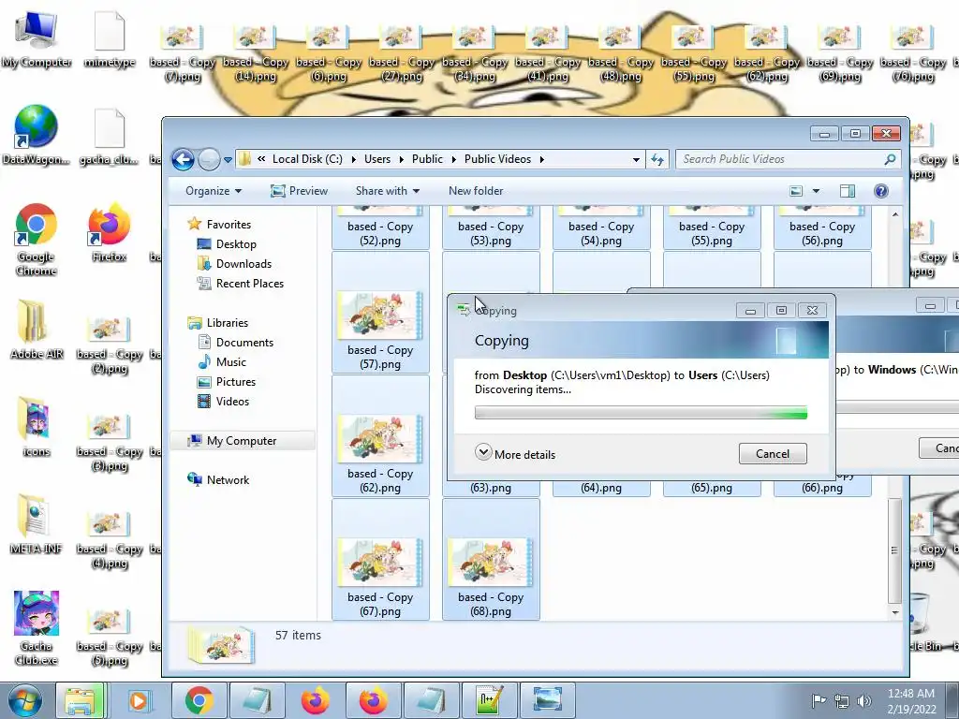Screen dimensions: 959x719
Task: Select based - Copy (52).png file label
Action: [x=380, y=233]
